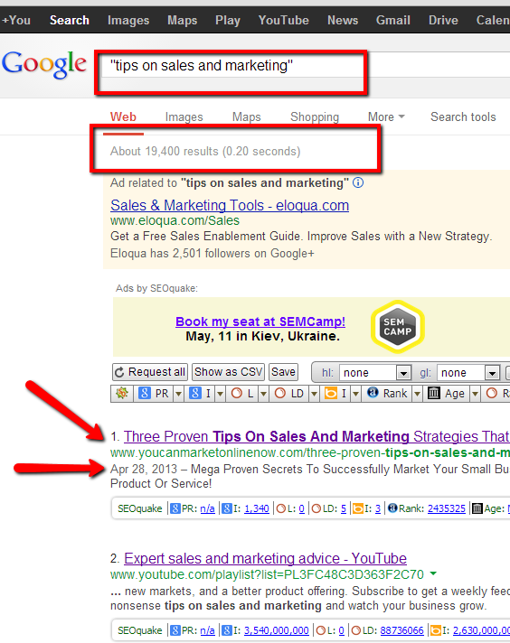Click PR n/a value in first result
The height and width of the screenshot is (643, 510).
(x=207, y=509)
